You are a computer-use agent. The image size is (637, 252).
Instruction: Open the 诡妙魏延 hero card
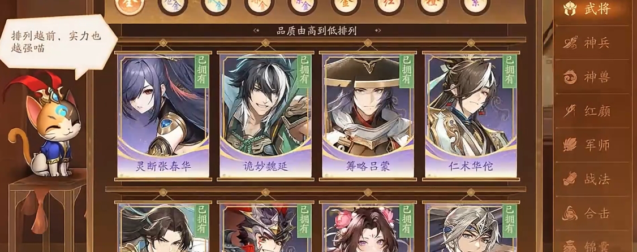pos(266,116)
